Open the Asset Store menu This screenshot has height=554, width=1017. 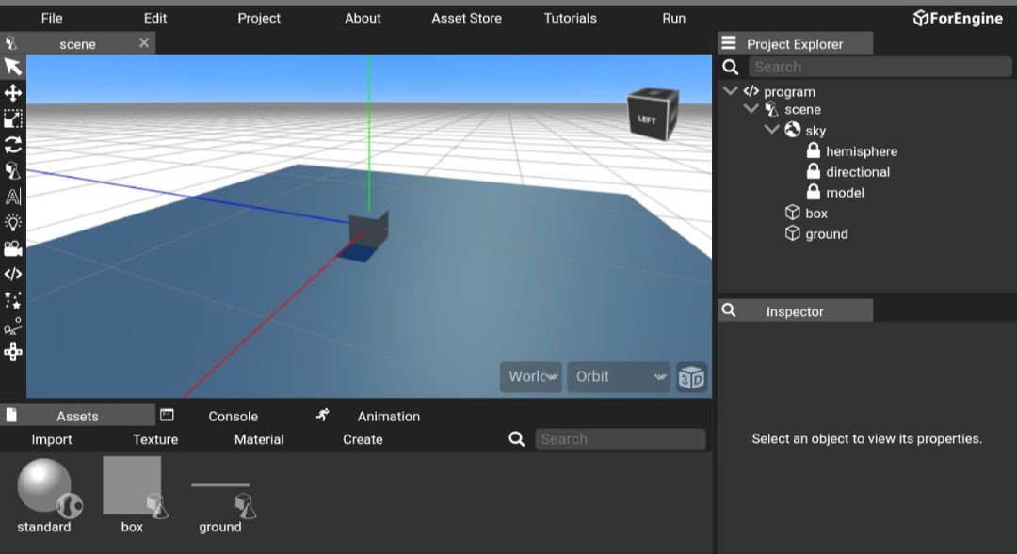click(466, 17)
